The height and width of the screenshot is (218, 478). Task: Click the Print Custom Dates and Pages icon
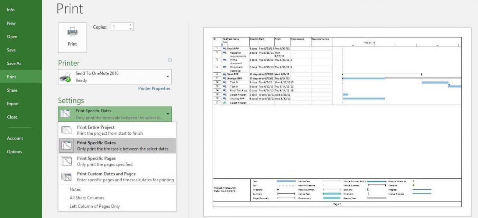(67, 177)
